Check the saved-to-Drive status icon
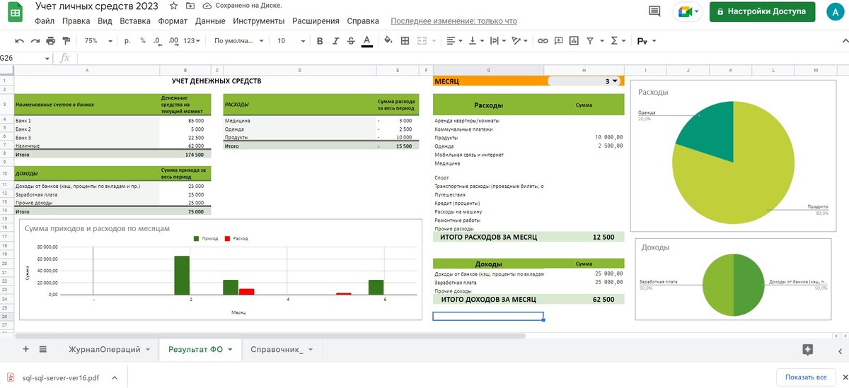This screenshot has height=388, width=849. [207, 6]
